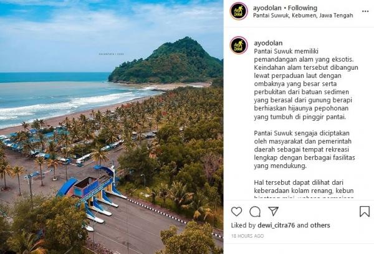Open ayodolan username above the caption

(268, 43)
